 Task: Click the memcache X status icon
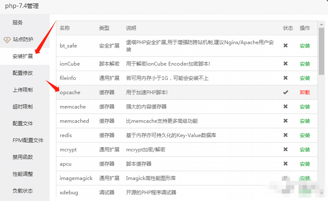[x=286, y=106]
